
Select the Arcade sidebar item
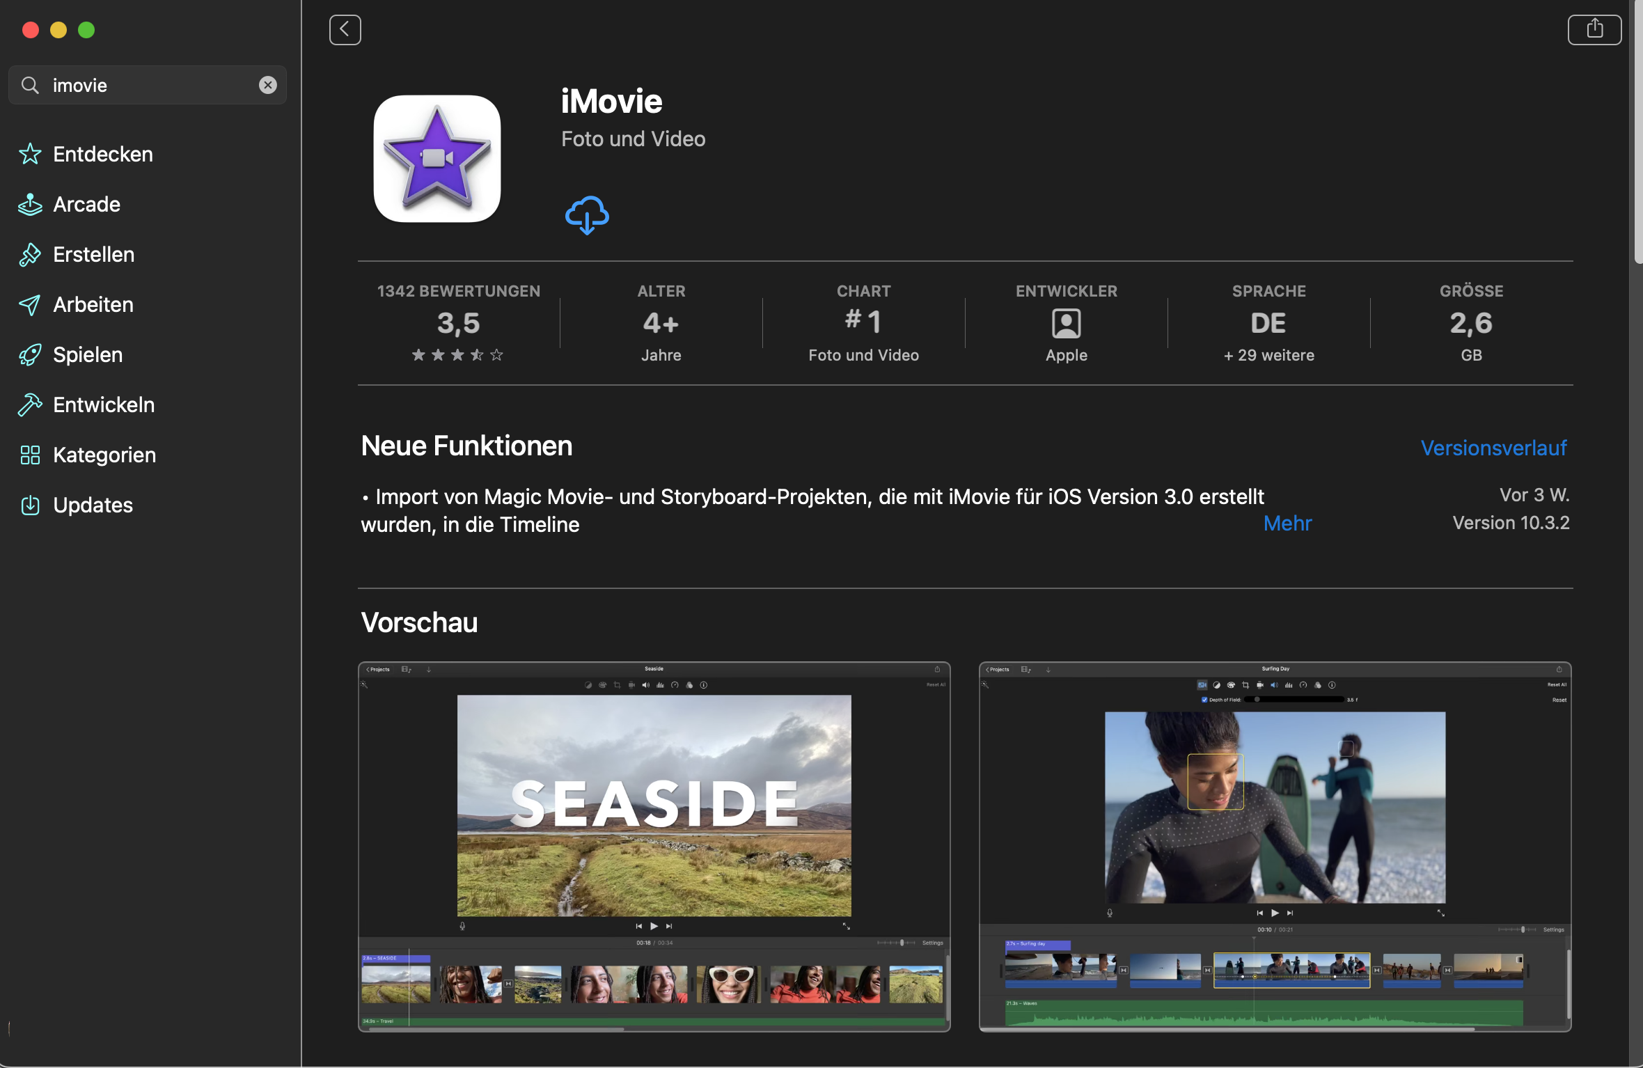86,204
